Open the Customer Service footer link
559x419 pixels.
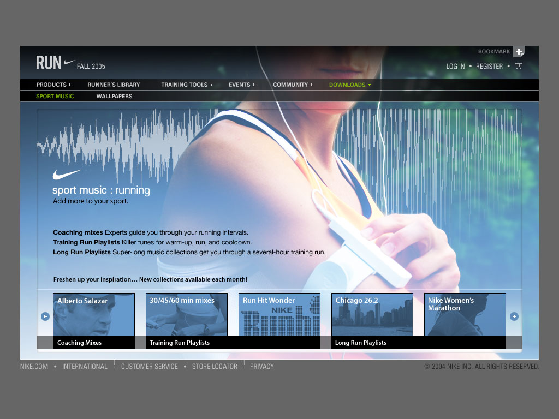(150, 366)
